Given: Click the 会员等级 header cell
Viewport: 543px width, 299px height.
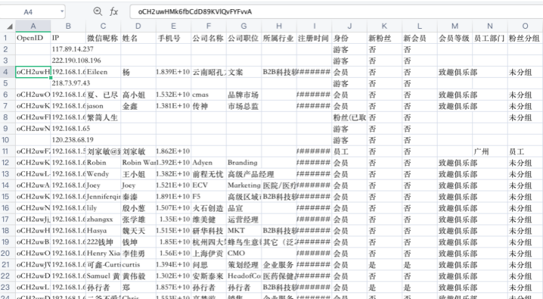Looking at the screenshot, I should (x=455, y=38).
